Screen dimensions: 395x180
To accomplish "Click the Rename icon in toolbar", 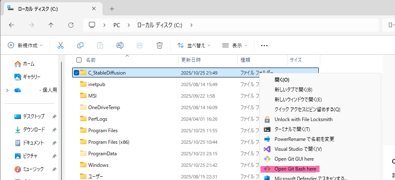I will click(x=120, y=45).
